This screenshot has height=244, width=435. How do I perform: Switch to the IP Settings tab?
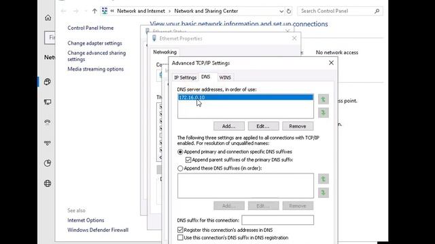(186, 77)
